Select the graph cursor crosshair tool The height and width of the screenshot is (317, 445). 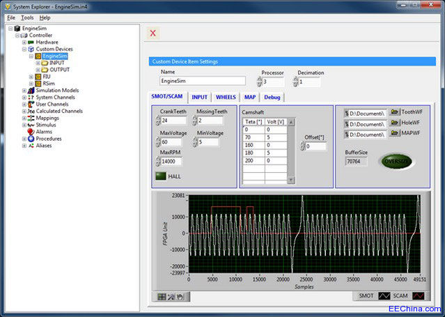click(162, 296)
